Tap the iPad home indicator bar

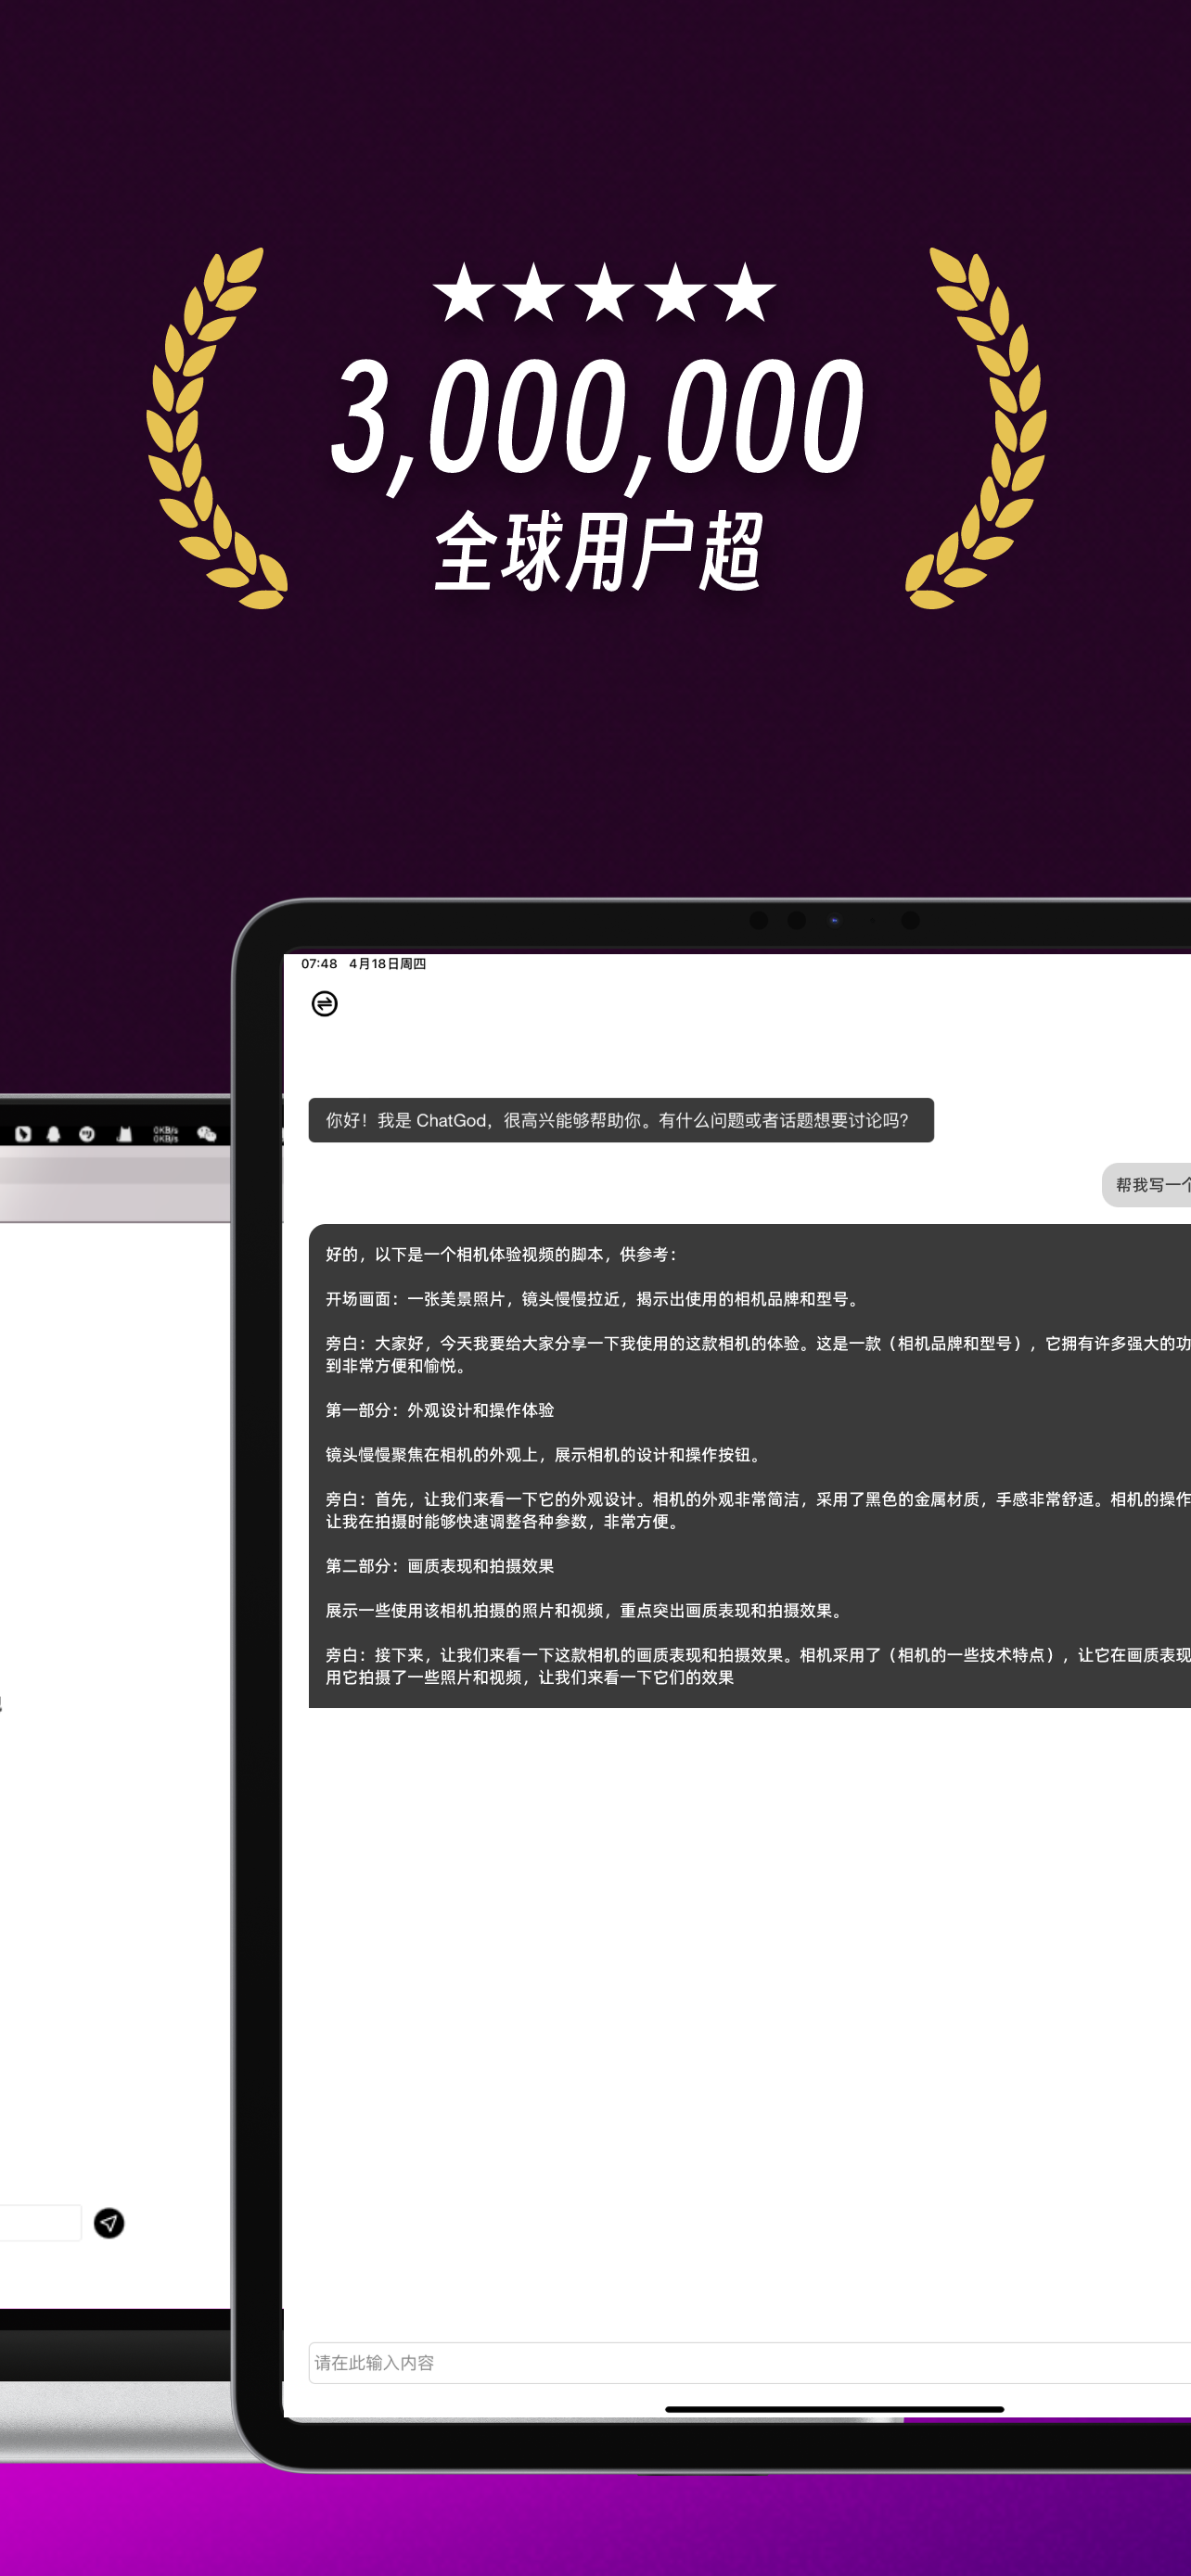pos(834,2409)
